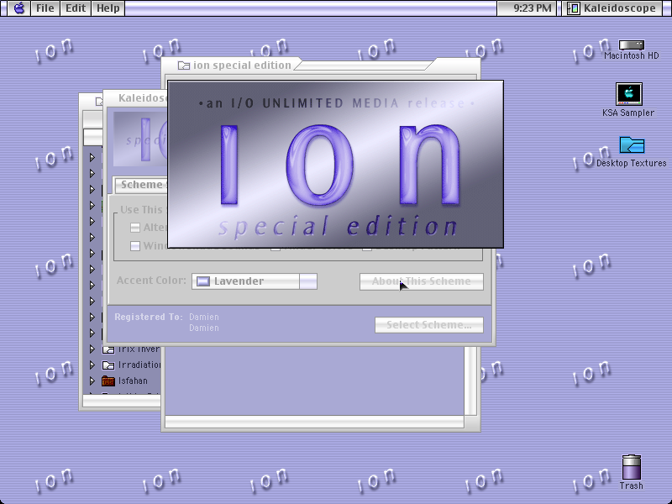Image resolution: width=672 pixels, height=504 pixels.
Task: Open the Apple menu
Action: tap(18, 8)
